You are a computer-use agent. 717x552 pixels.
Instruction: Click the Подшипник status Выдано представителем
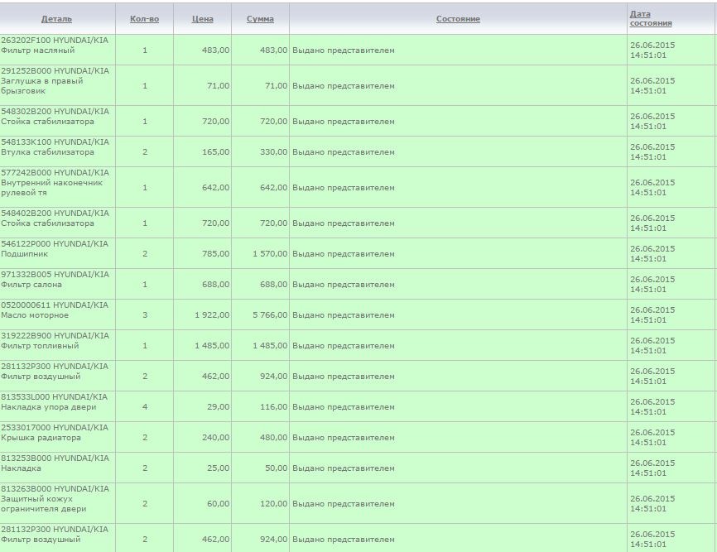(344, 253)
